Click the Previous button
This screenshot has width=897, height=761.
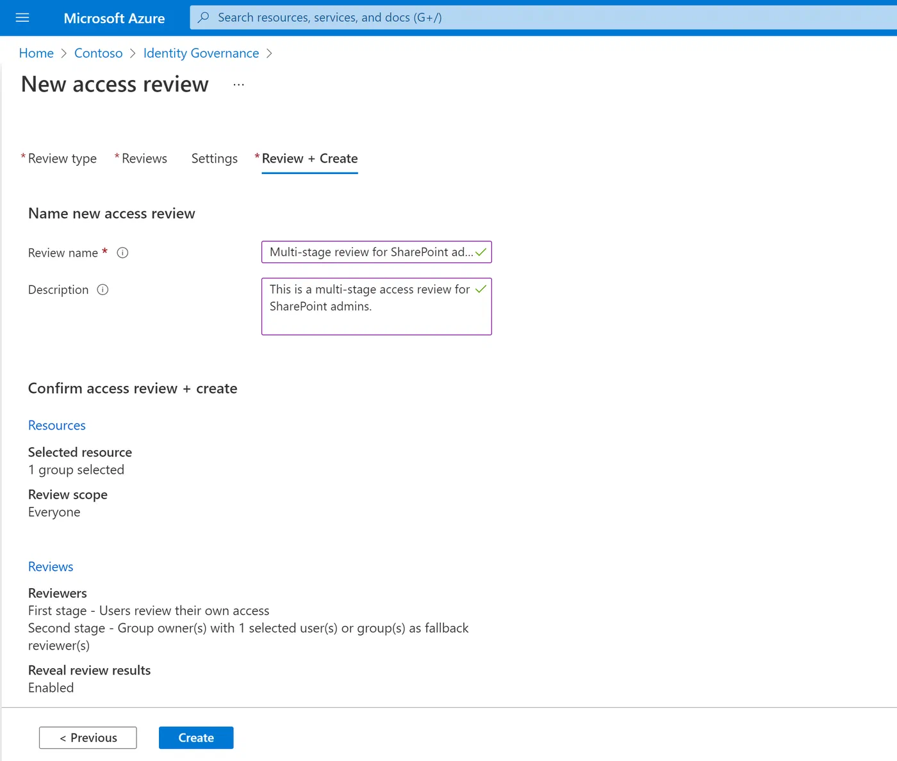point(88,738)
